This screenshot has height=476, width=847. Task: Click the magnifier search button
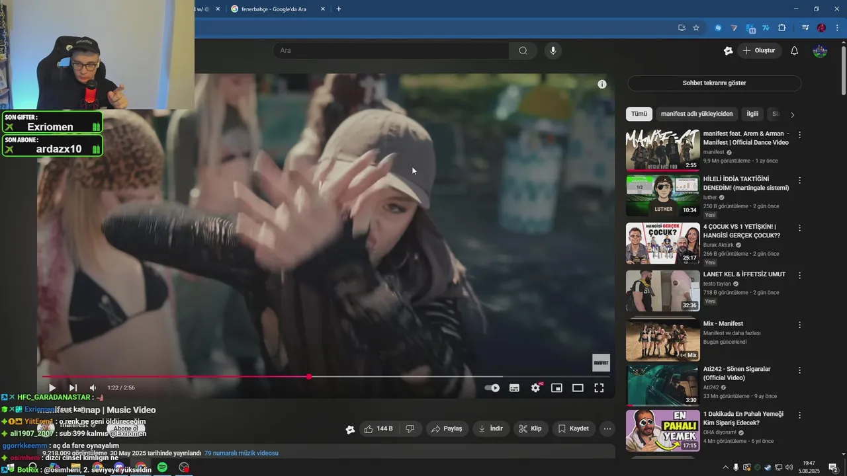point(523,50)
